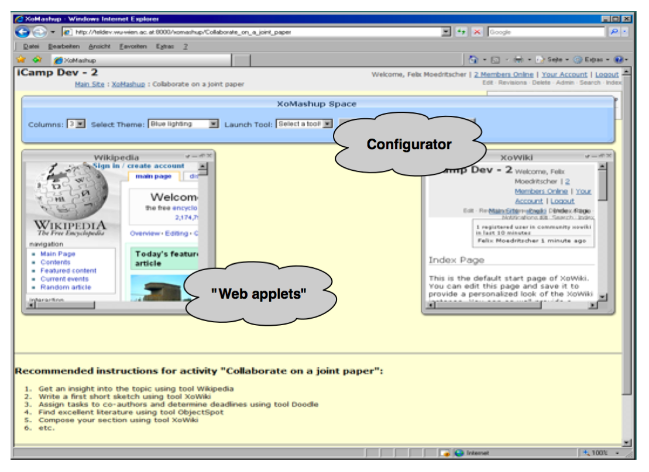The height and width of the screenshot is (472, 649).
Task: Click the Wikipedia globe logo
Action: pyautogui.click(x=71, y=191)
